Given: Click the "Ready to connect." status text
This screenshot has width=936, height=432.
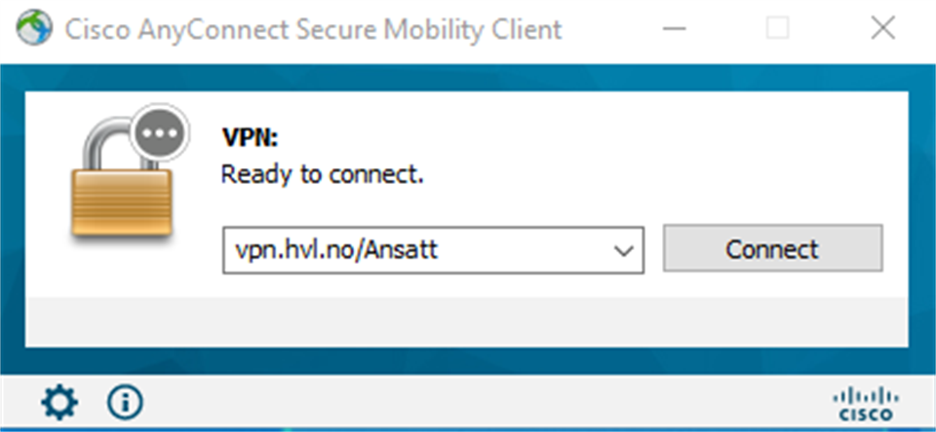Looking at the screenshot, I should [x=323, y=176].
